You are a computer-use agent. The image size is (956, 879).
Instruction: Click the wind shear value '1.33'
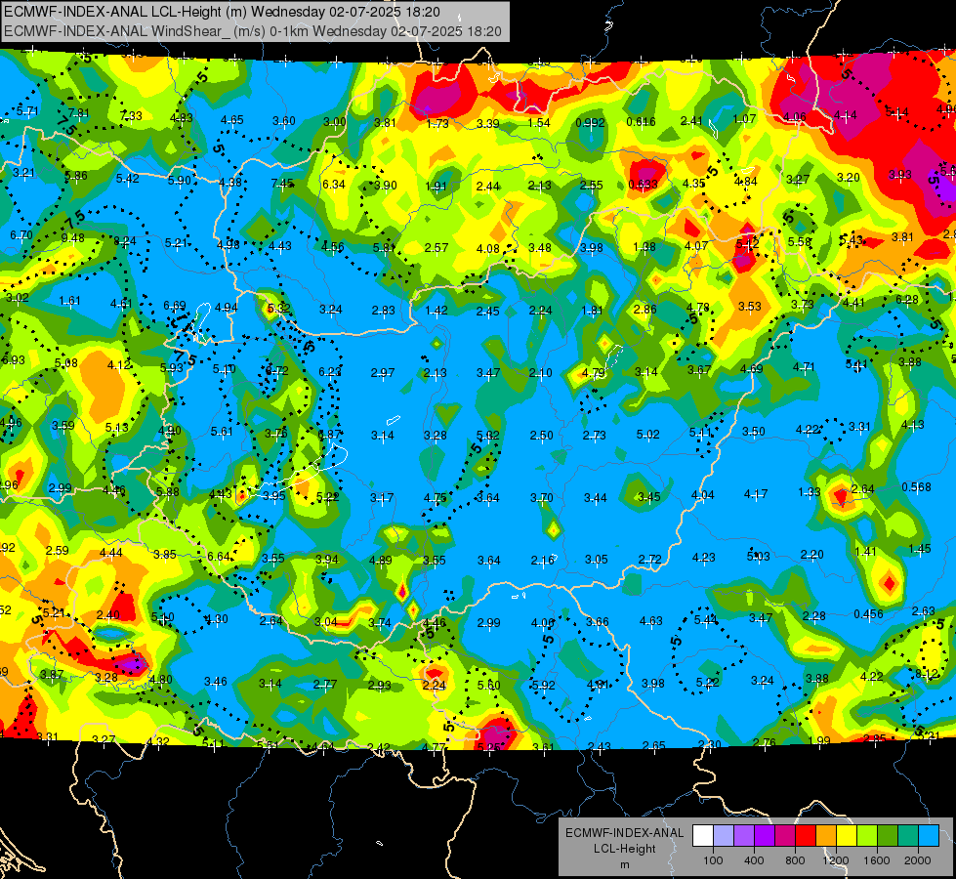pos(810,492)
